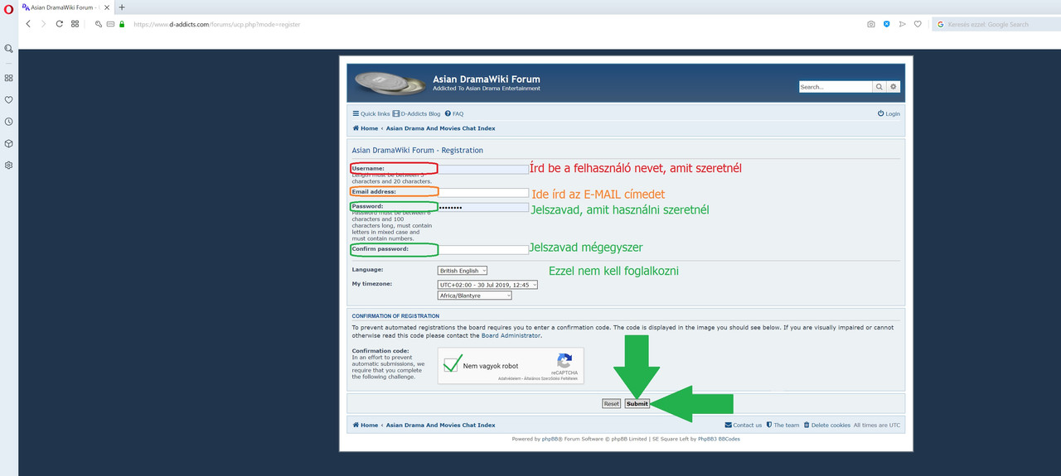Click the Confirm password input field
This screenshot has width=1061, height=476.
(483, 249)
